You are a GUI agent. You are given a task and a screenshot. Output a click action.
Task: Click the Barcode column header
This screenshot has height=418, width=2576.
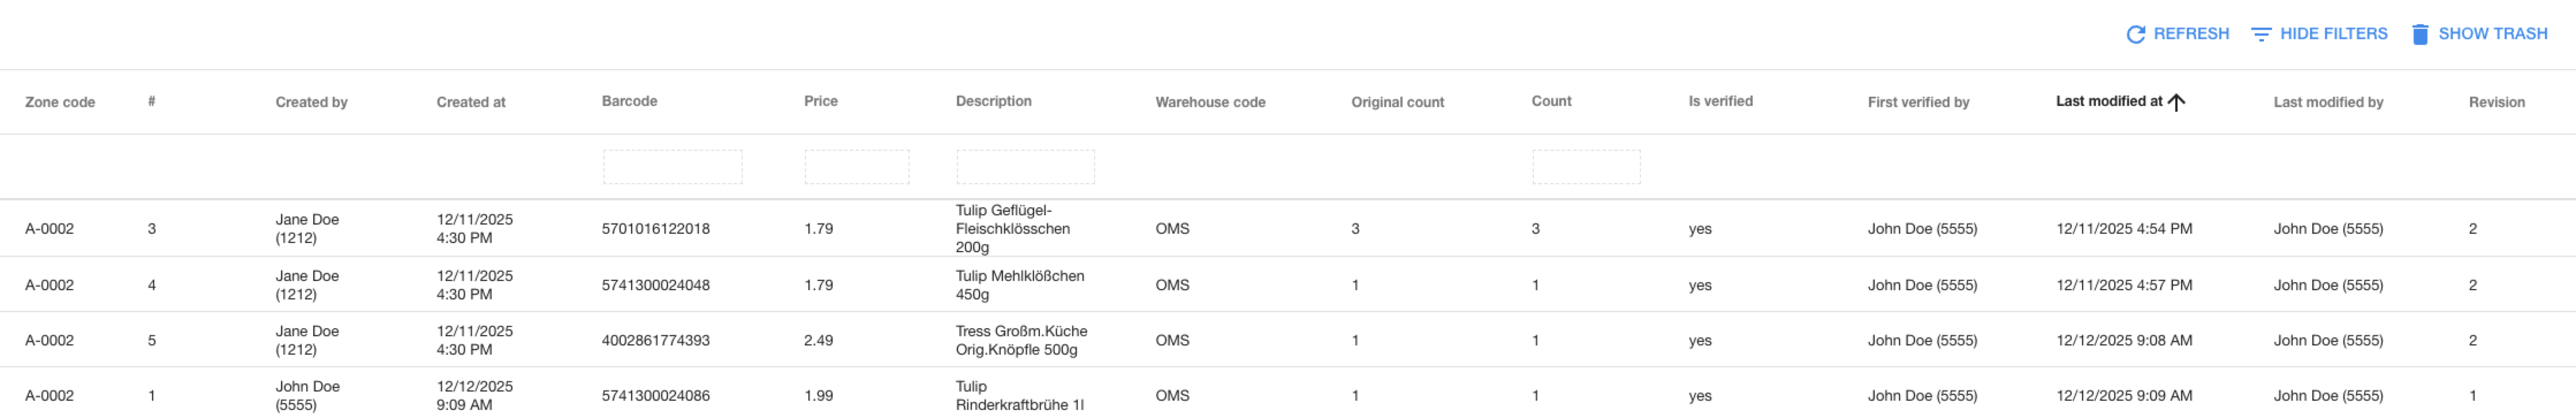(629, 101)
